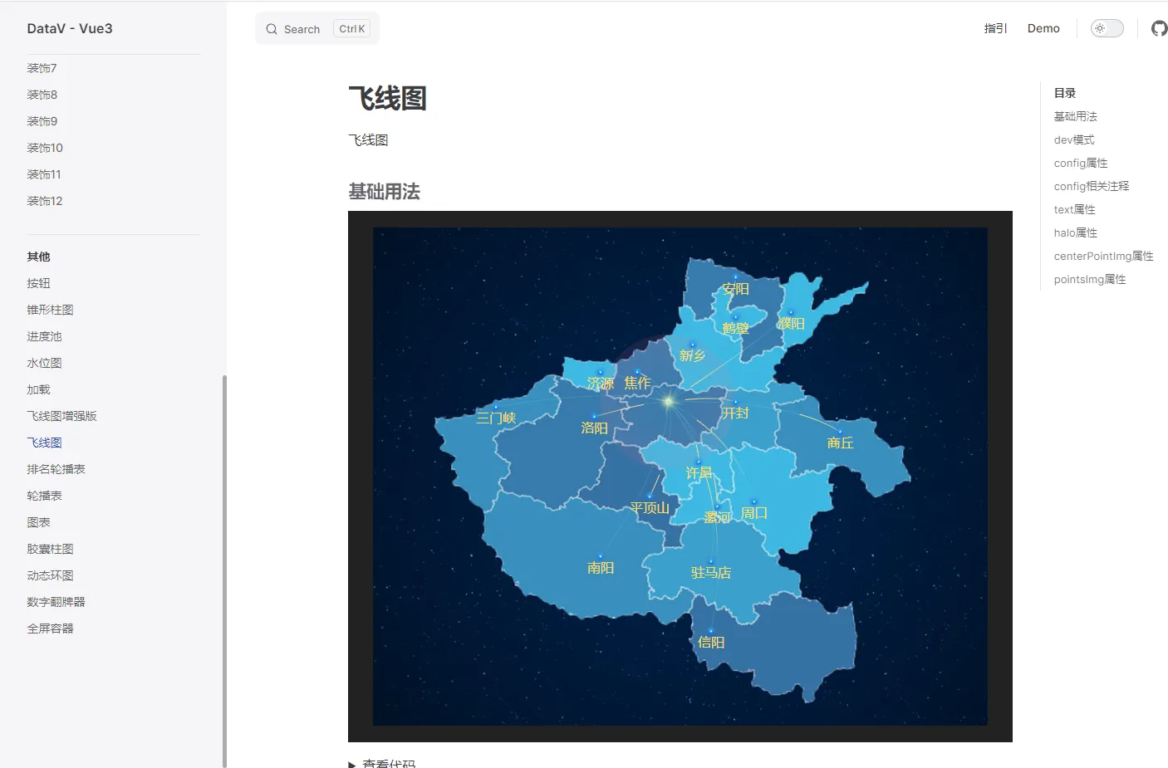Focus the Search input box

coord(317,29)
